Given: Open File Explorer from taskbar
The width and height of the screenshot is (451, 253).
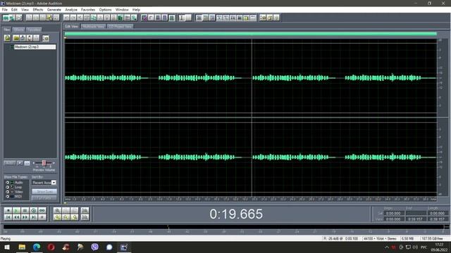Looking at the screenshot, I should point(22,247).
